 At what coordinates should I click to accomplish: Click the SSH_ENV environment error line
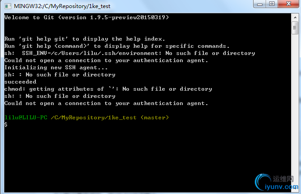click(130, 53)
